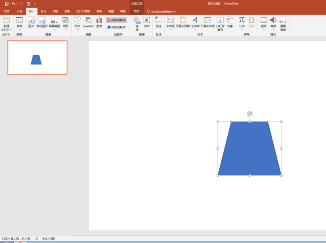Insert 日期和时间 date and time

point(208,20)
